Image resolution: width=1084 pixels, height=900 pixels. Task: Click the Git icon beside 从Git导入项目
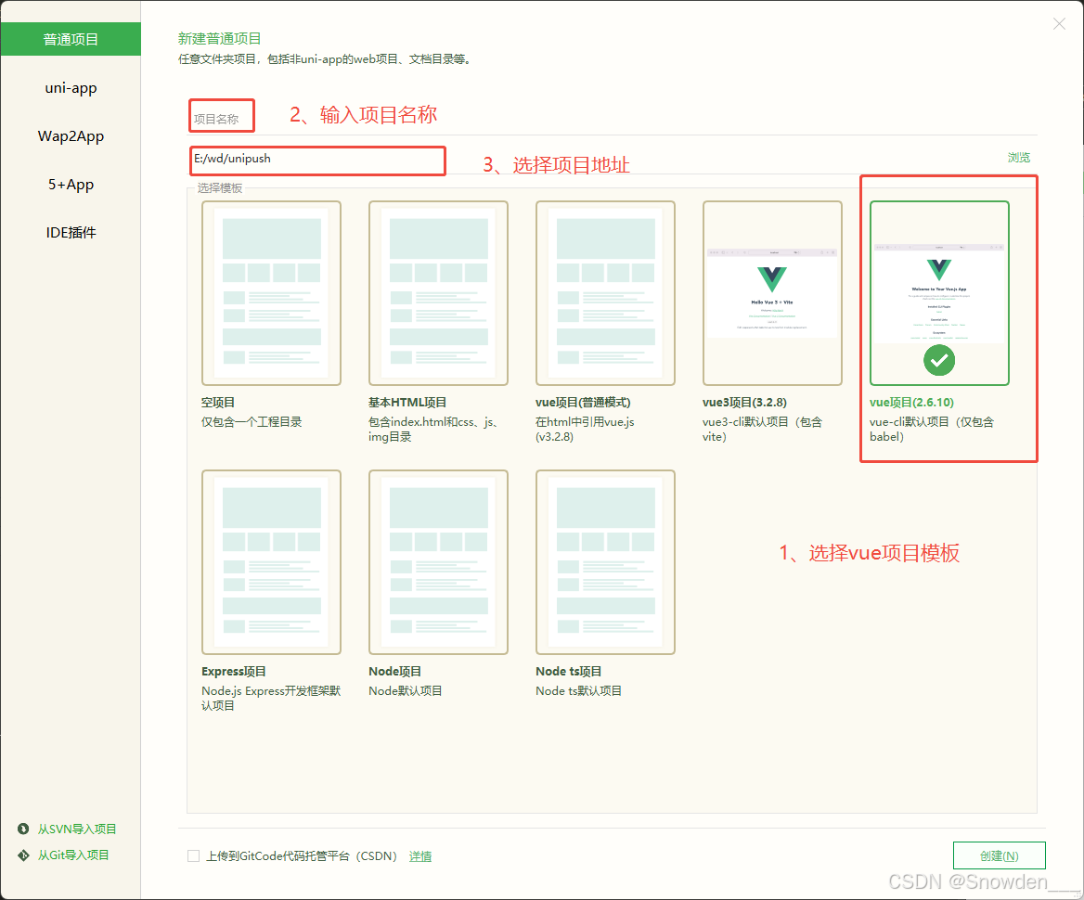tap(23, 855)
